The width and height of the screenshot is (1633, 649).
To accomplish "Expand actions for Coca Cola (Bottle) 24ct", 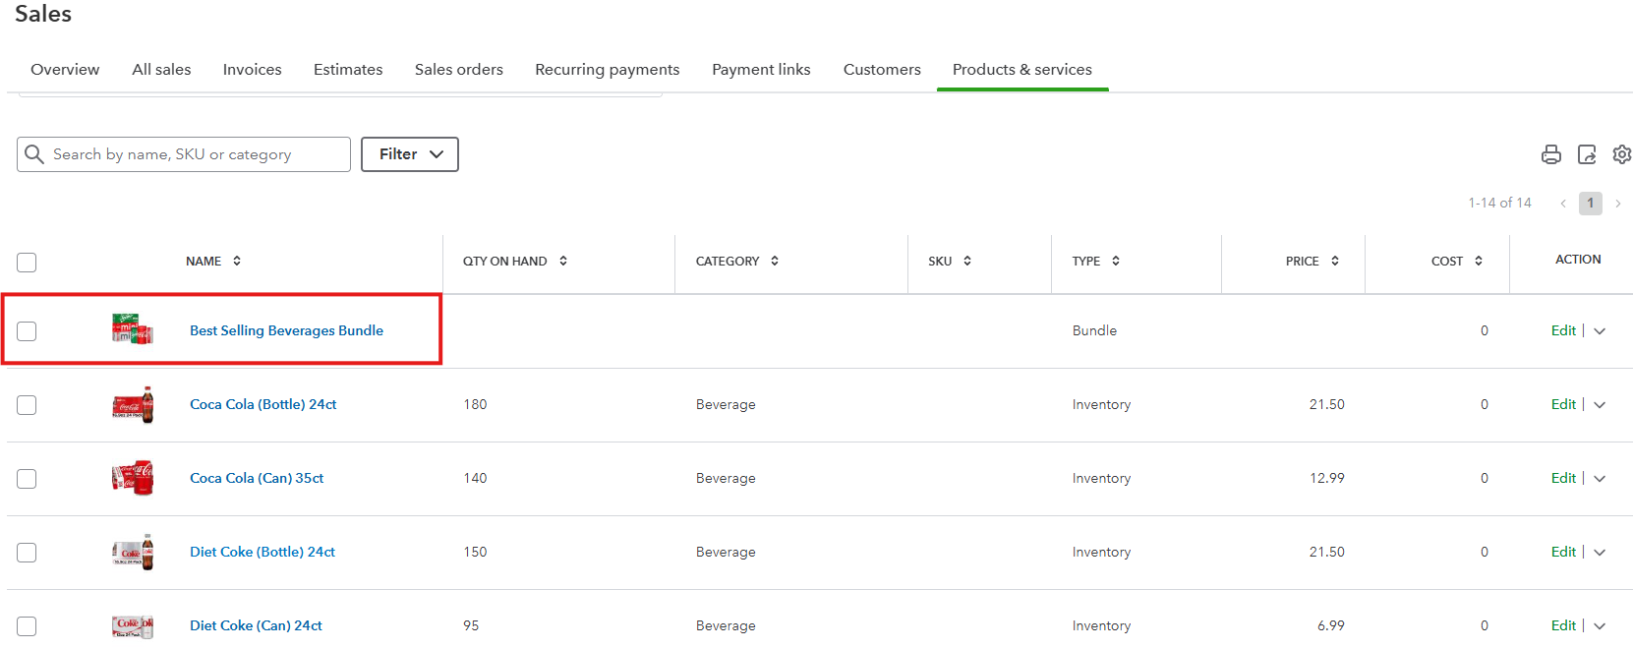I will [x=1600, y=405].
